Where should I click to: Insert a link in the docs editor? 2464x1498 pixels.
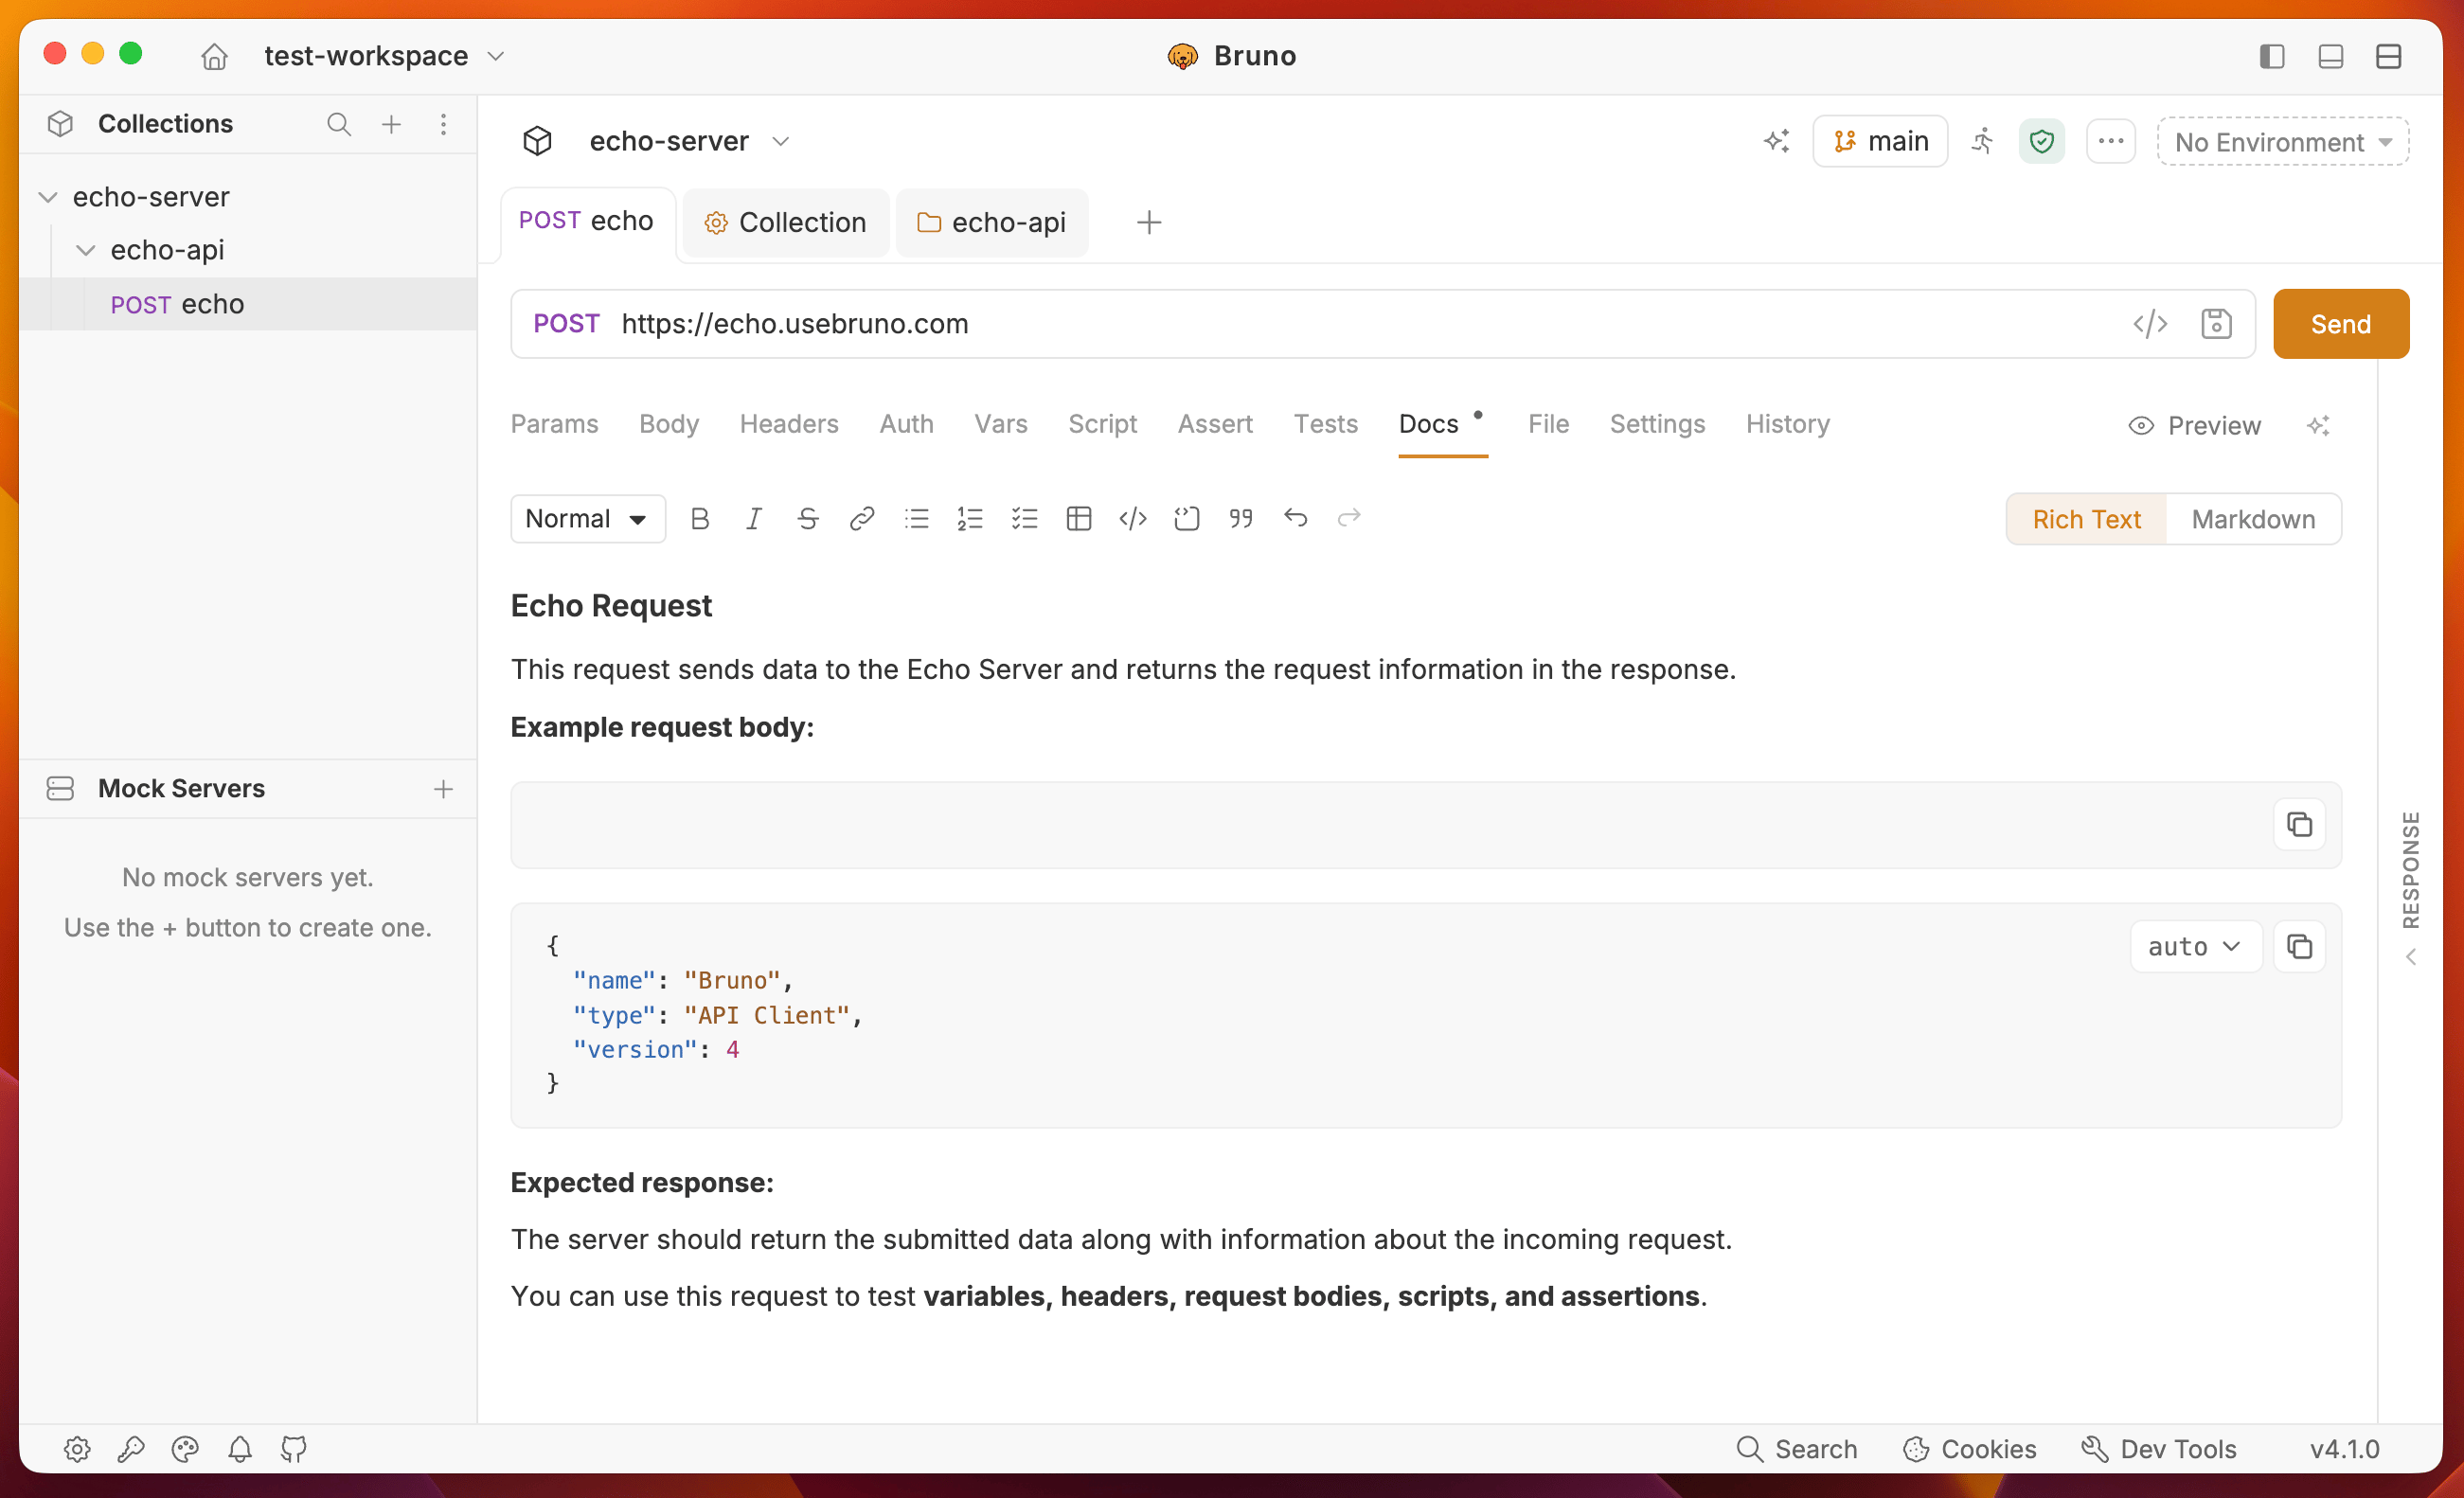862,519
